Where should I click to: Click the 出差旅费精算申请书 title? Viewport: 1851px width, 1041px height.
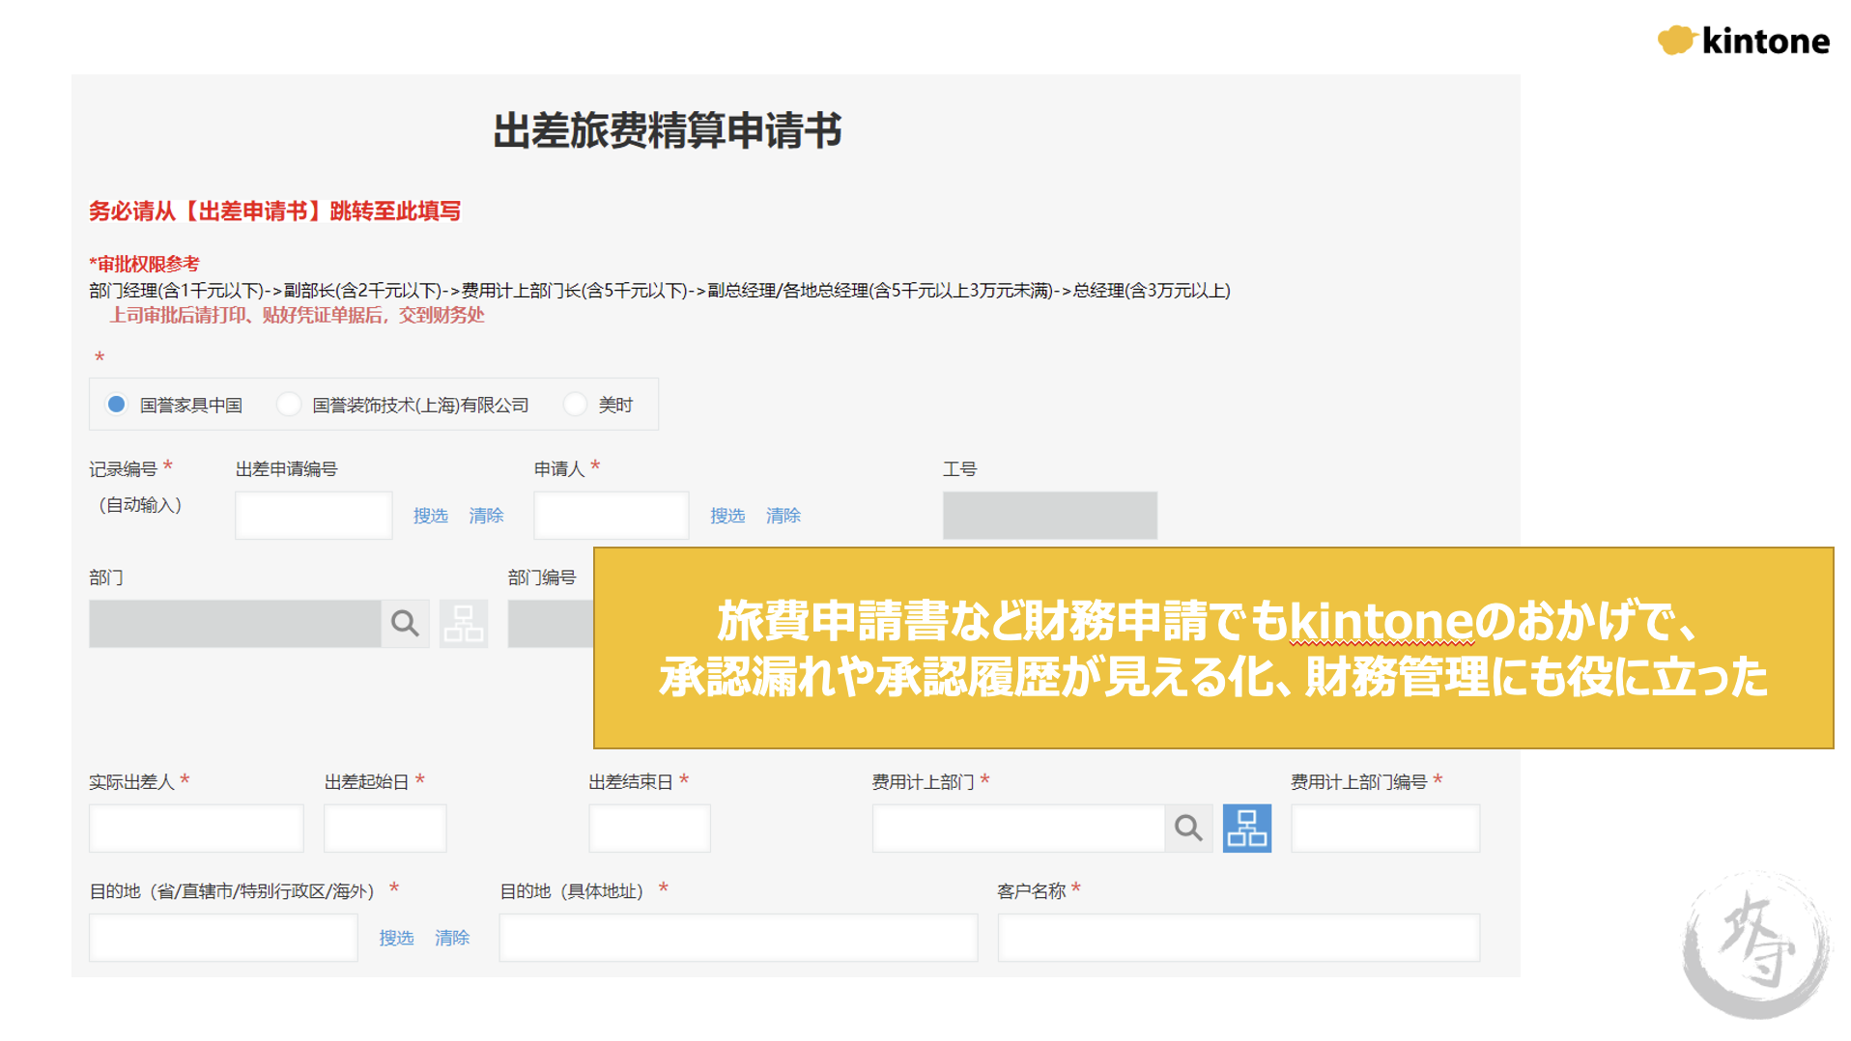(x=668, y=130)
